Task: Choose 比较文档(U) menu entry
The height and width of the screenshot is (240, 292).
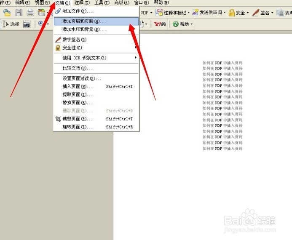Action: point(96,68)
